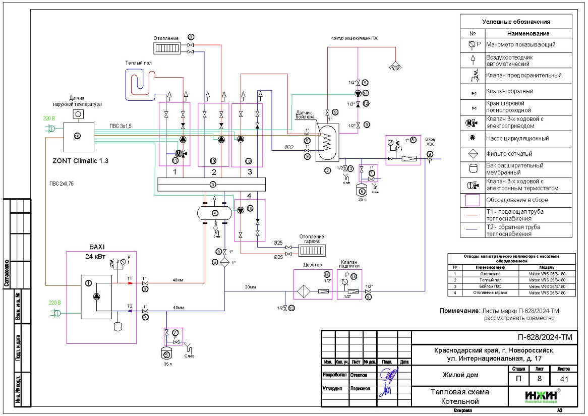588x416 pixels.
Task: Select the membrane expansion tank legend symbol
Action: click(x=473, y=169)
